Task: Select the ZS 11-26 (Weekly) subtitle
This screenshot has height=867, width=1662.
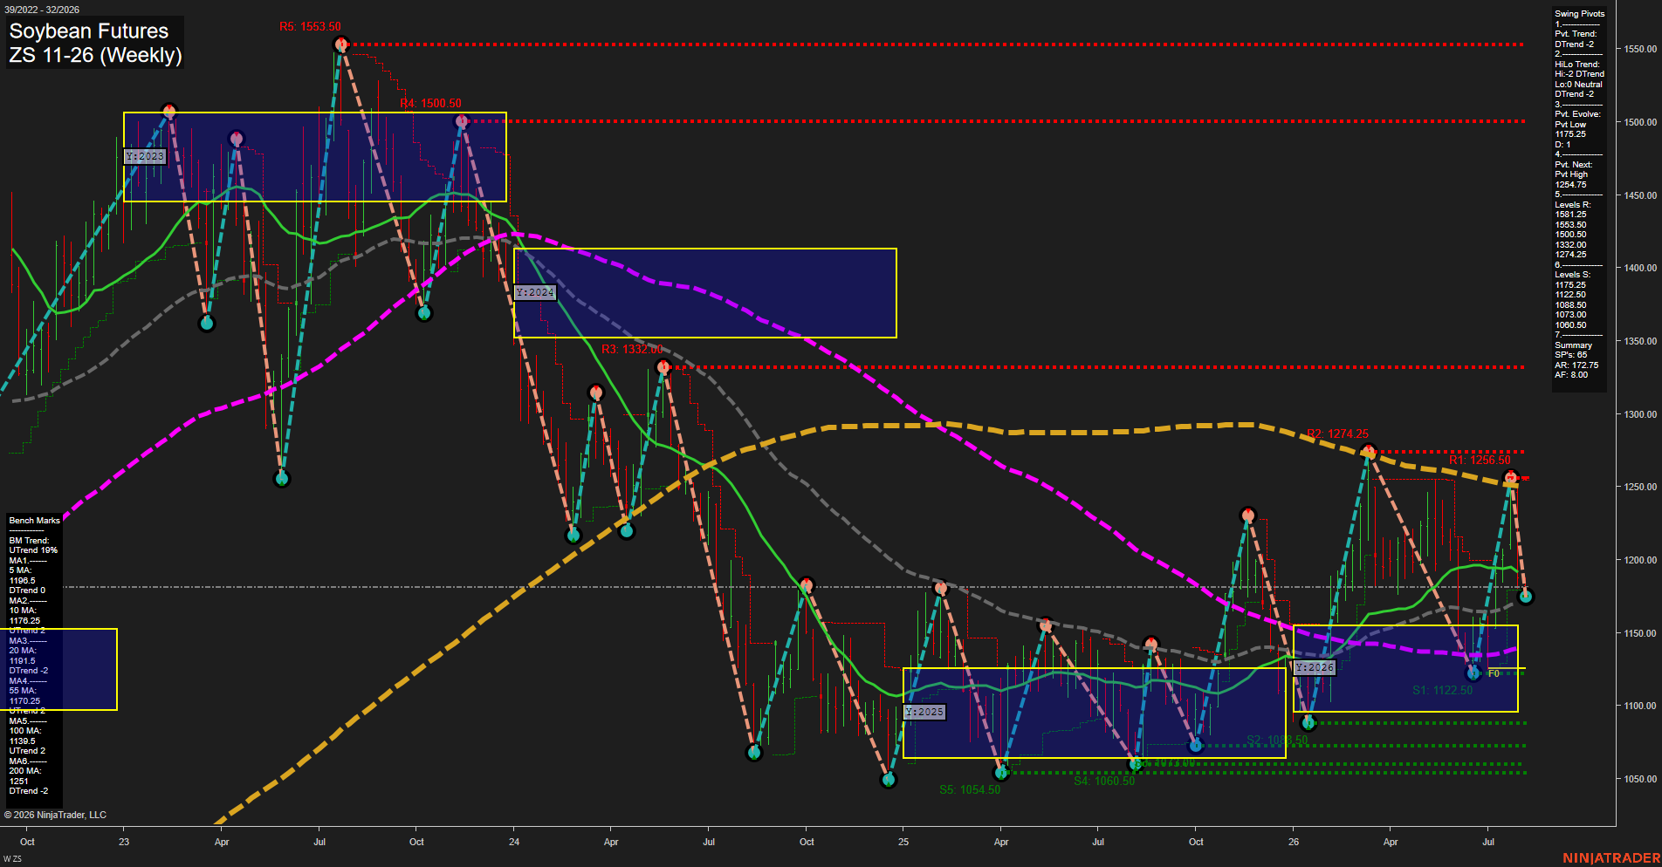Action: 95,55
